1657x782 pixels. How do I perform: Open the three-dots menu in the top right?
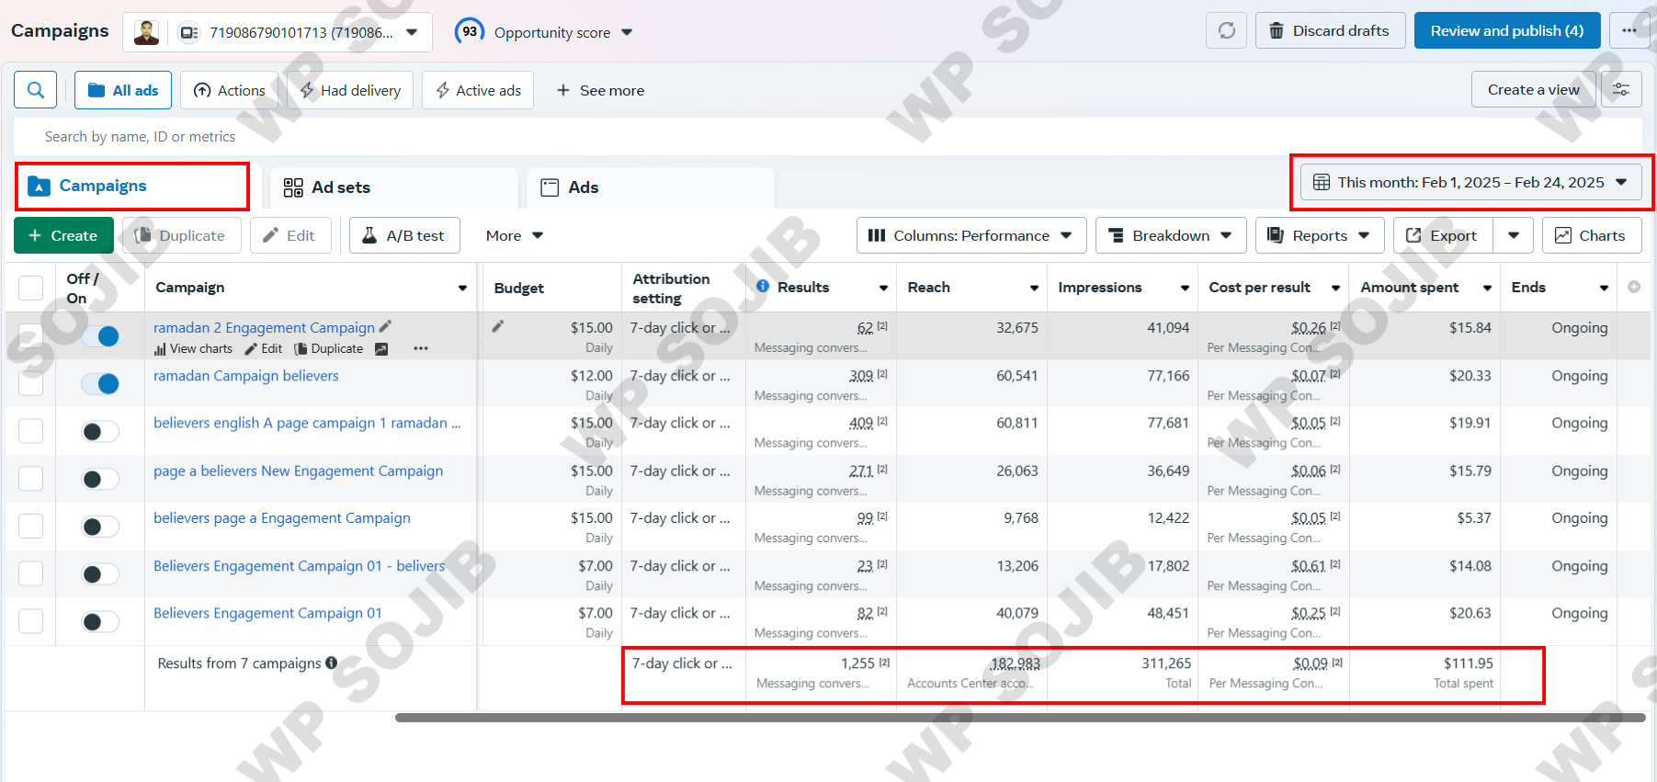click(x=1629, y=30)
